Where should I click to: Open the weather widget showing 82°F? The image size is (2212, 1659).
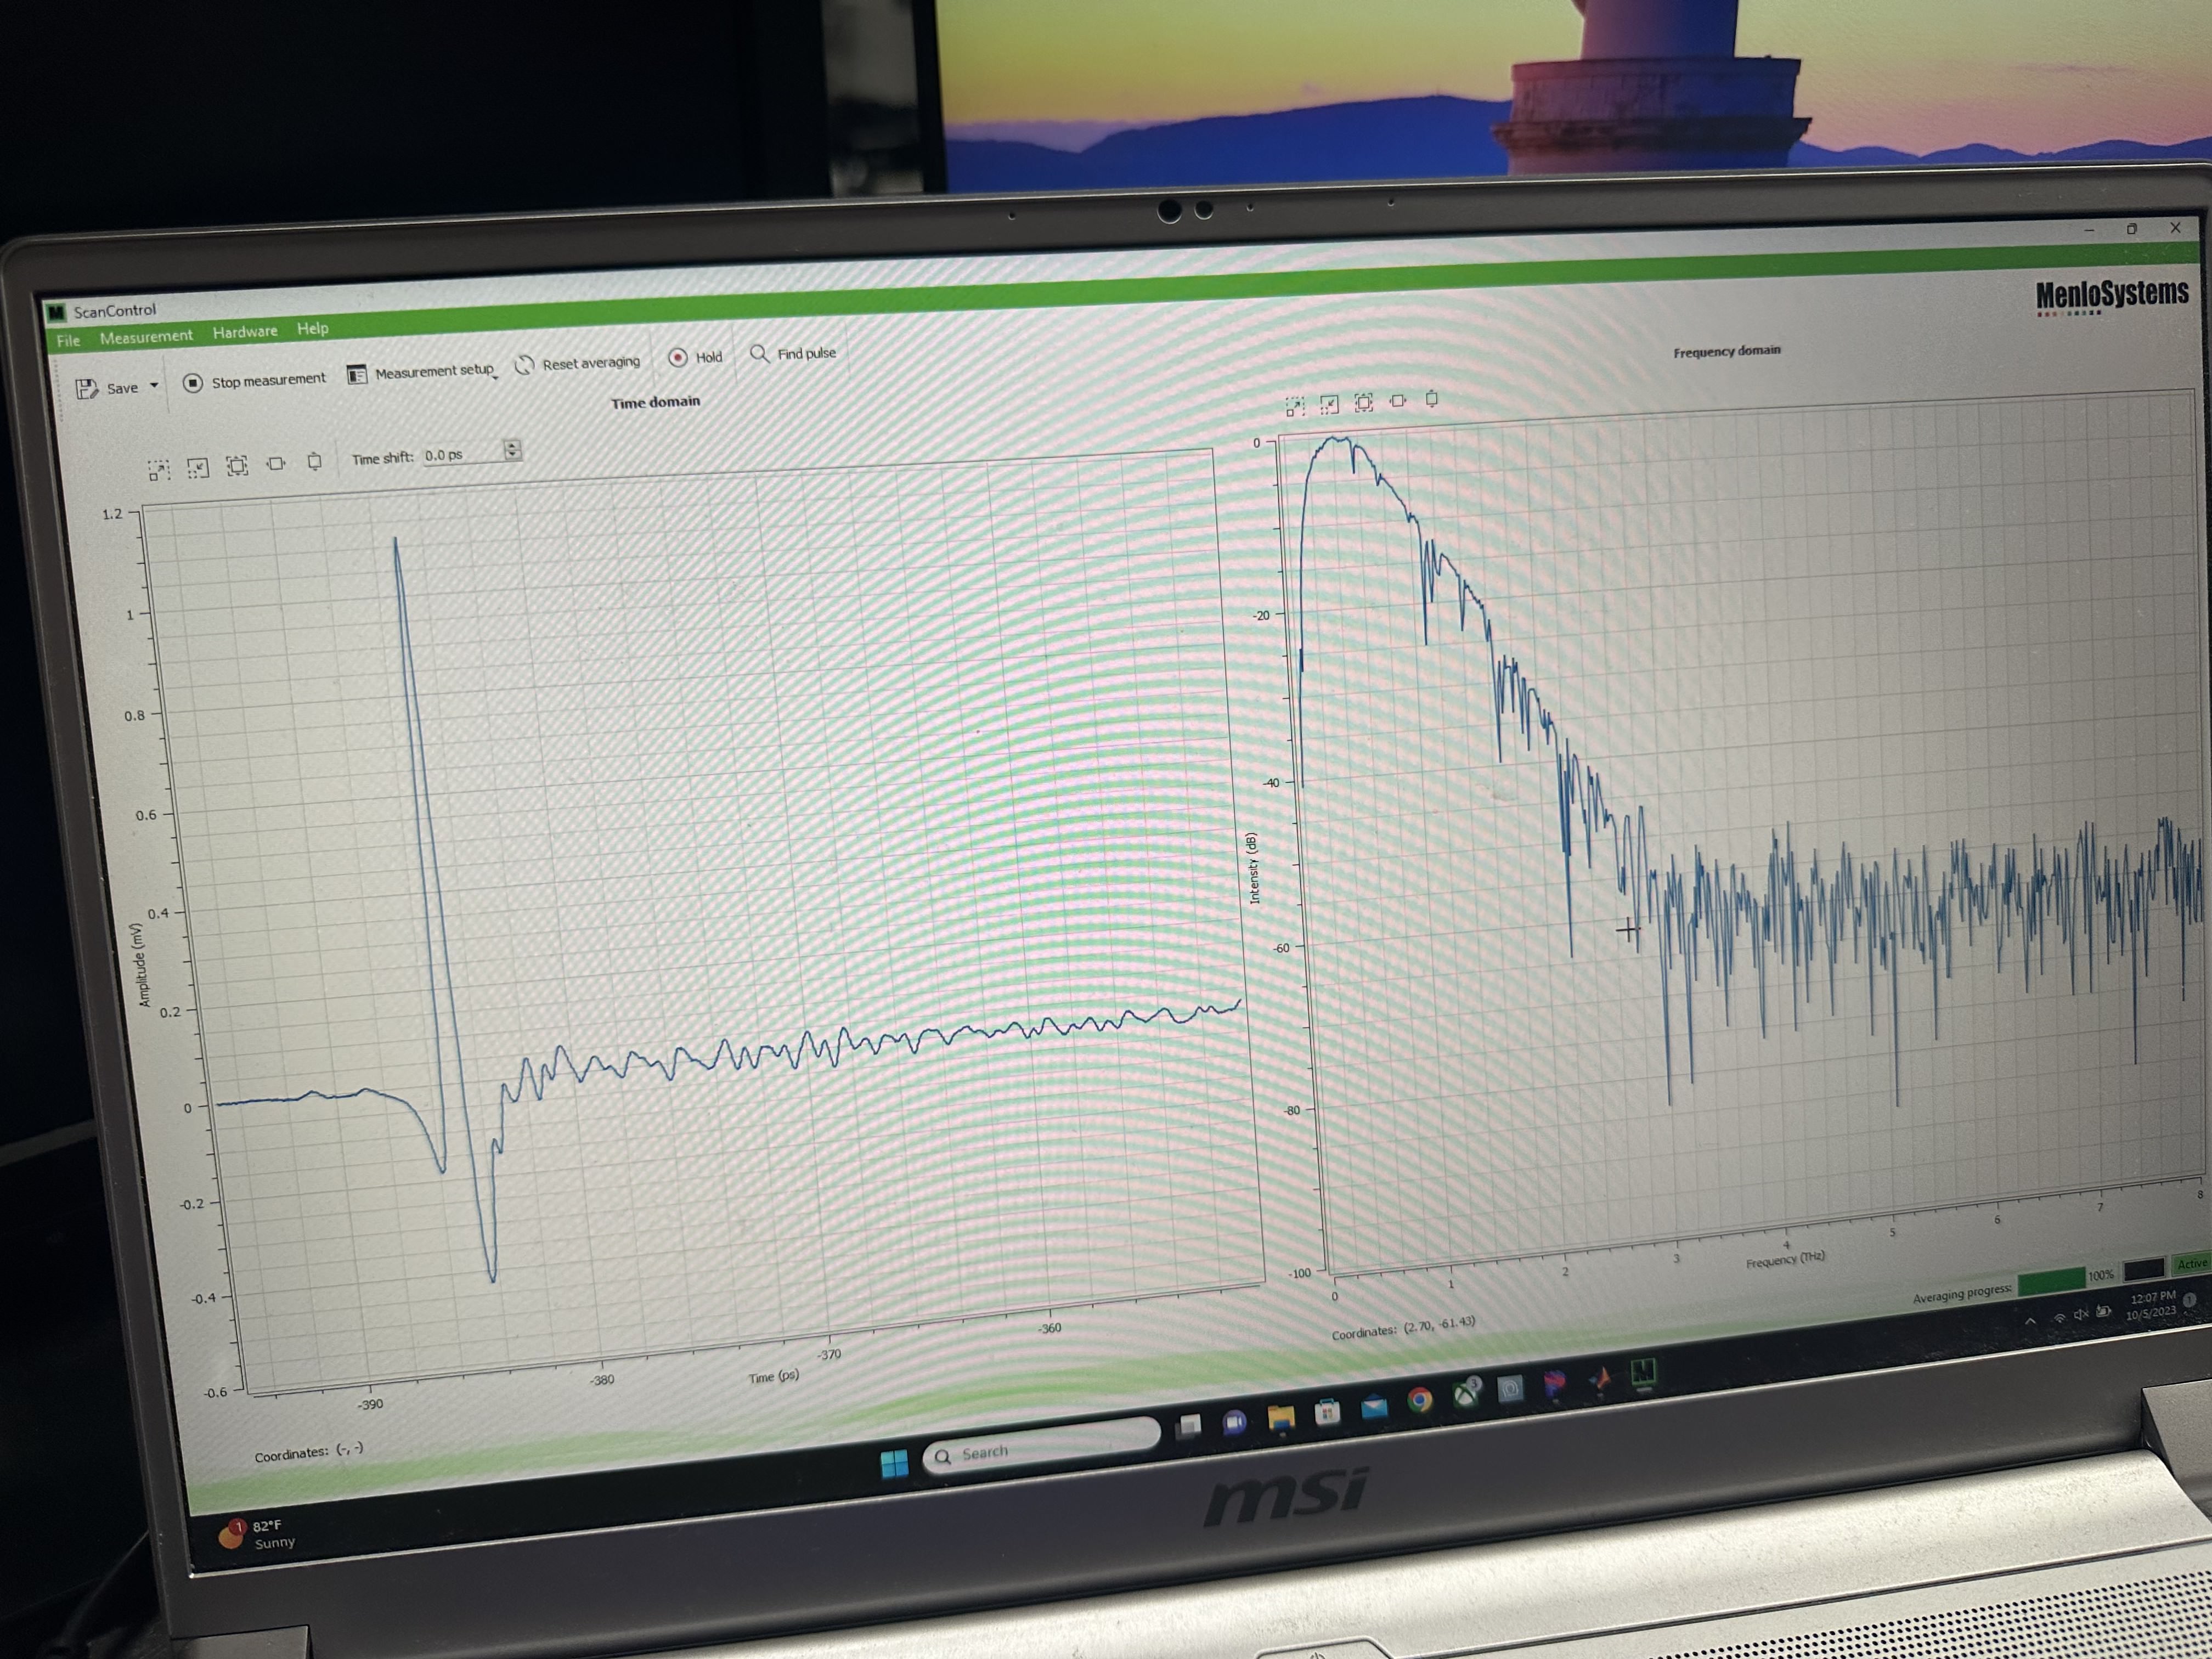pyautogui.click(x=258, y=1533)
